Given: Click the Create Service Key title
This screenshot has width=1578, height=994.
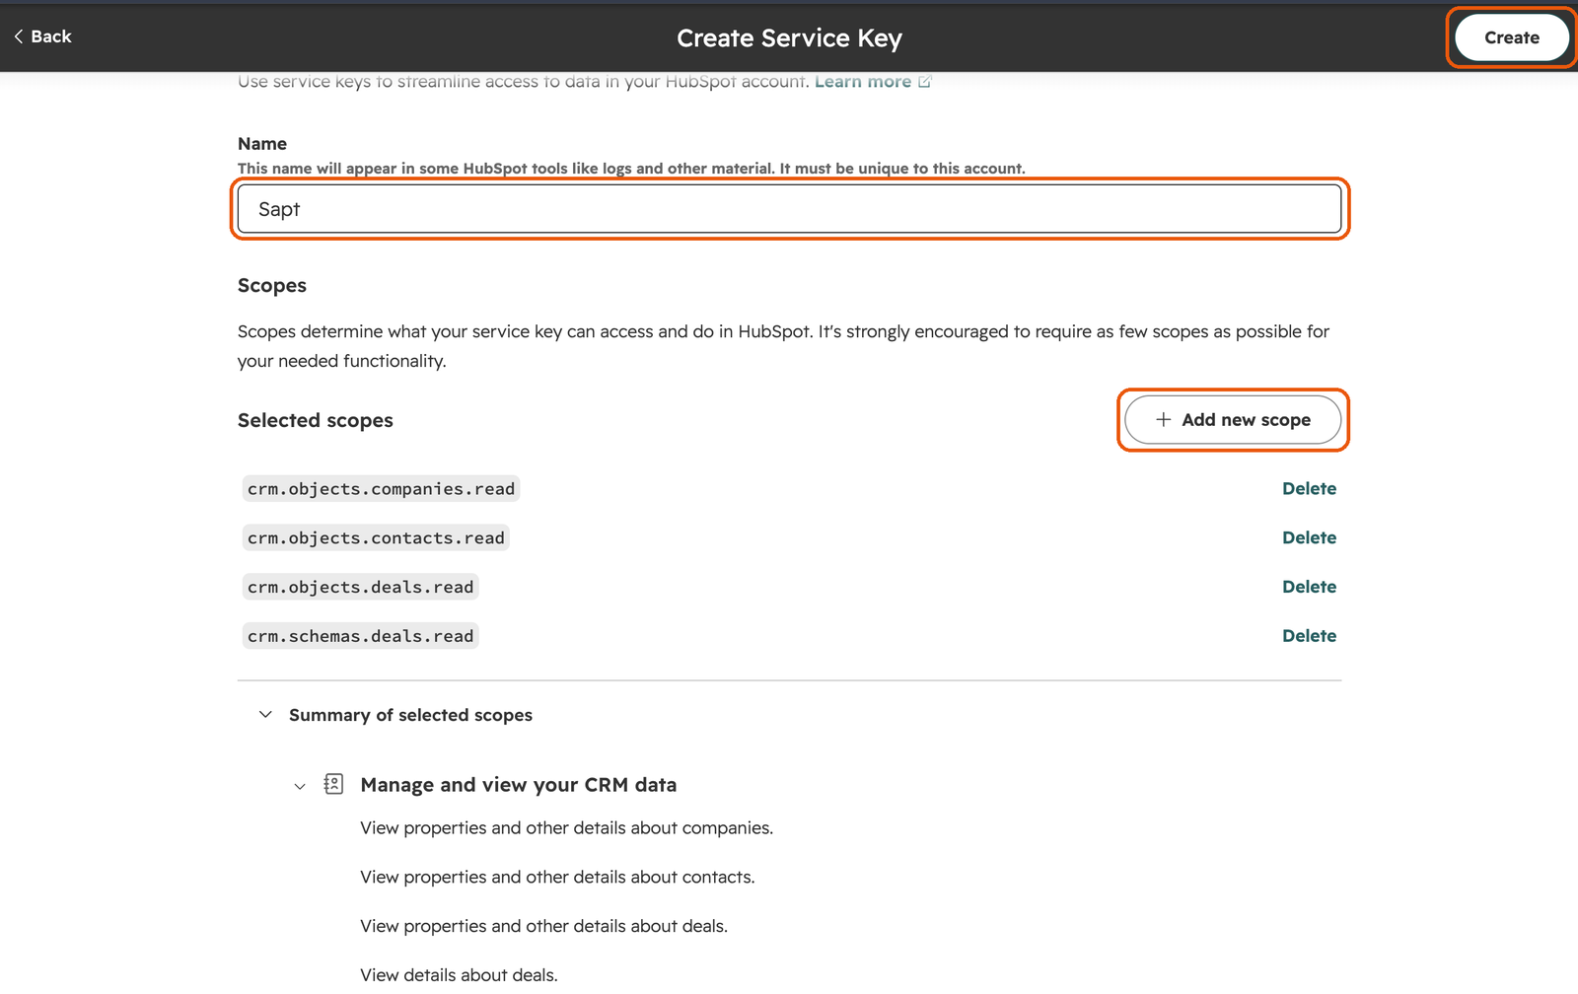Looking at the screenshot, I should [x=789, y=38].
